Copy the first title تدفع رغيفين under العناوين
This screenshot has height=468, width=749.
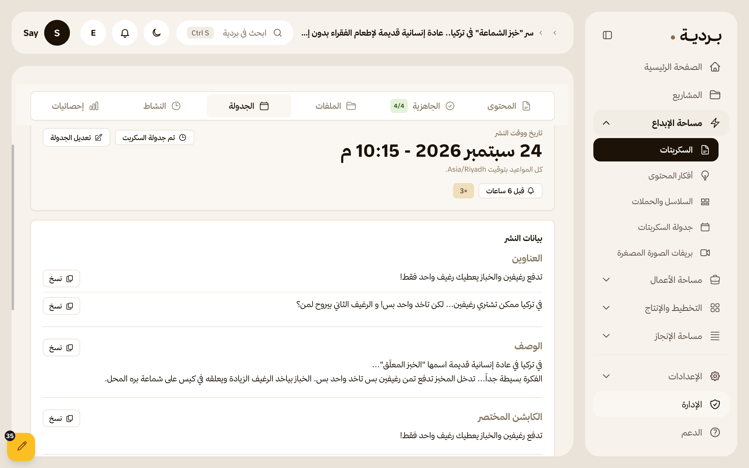coord(61,278)
